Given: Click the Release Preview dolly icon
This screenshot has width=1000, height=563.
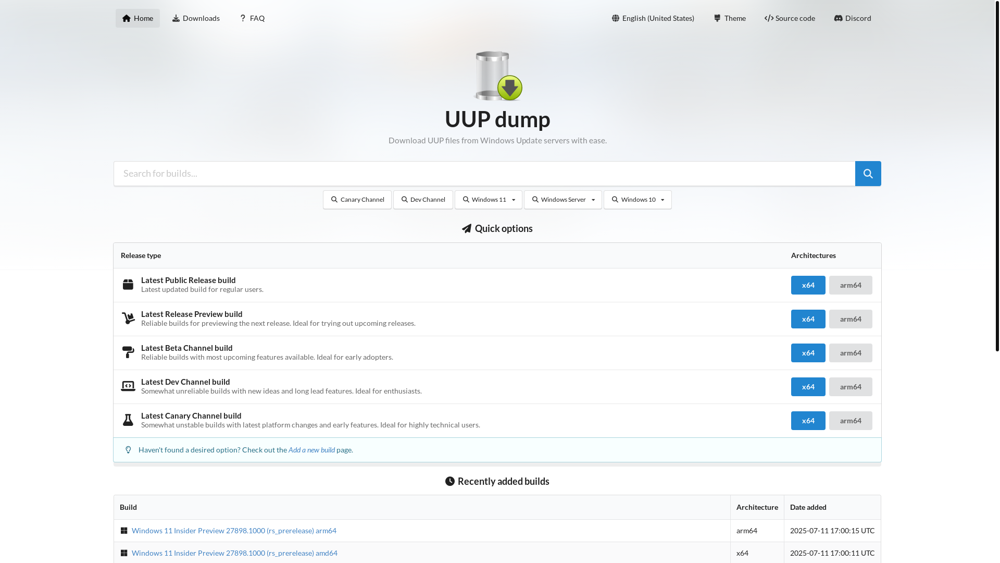Looking at the screenshot, I should click(128, 319).
